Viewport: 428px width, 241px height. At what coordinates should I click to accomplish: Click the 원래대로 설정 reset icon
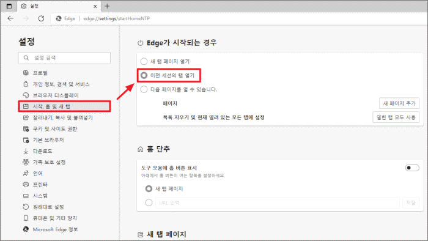point(26,207)
